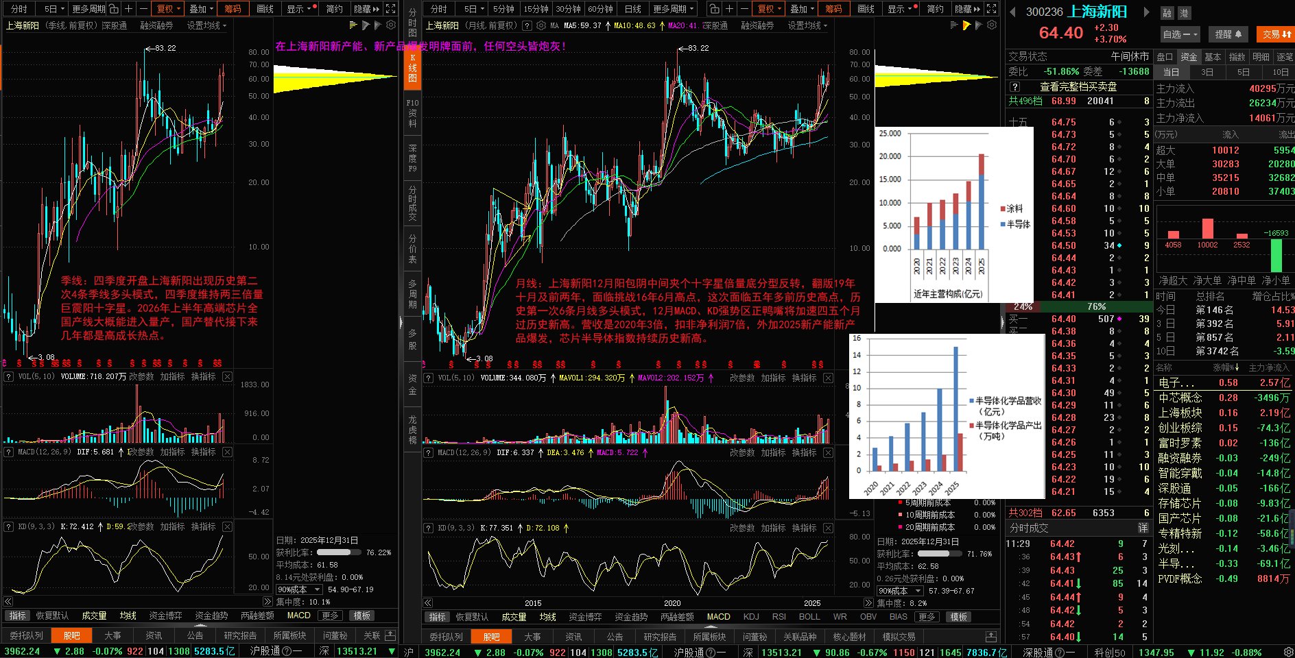
Task: Click the 获利比率 bar under the left chip panel
Action: click(x=338, y=552)
